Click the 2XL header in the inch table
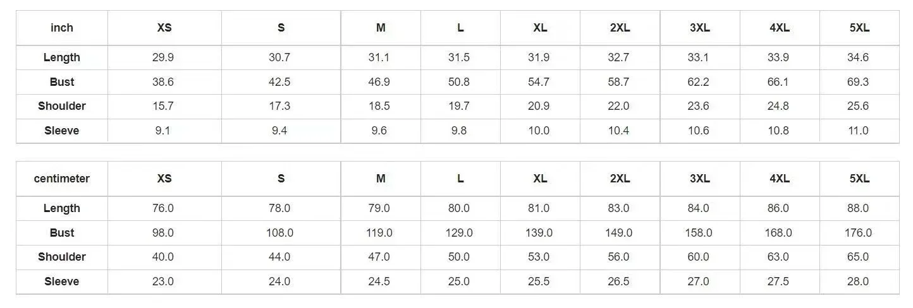This screenshot has width=913, height=308. [x=620, y=28]
